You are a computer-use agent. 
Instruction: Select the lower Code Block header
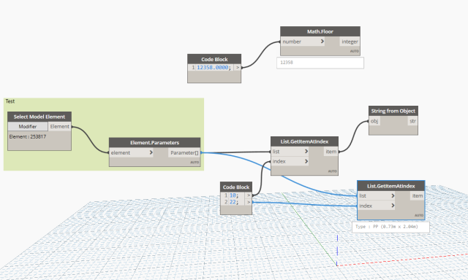coord(236,187)
